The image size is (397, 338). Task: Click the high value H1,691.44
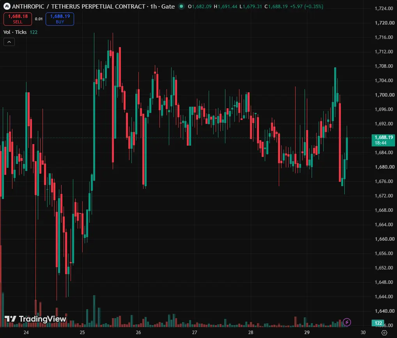225,6
